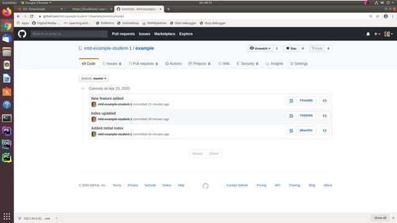The height and width of the screenshot is (223, 397).
Task: Open the Unwatch dropdown
Action: [260, 48]
